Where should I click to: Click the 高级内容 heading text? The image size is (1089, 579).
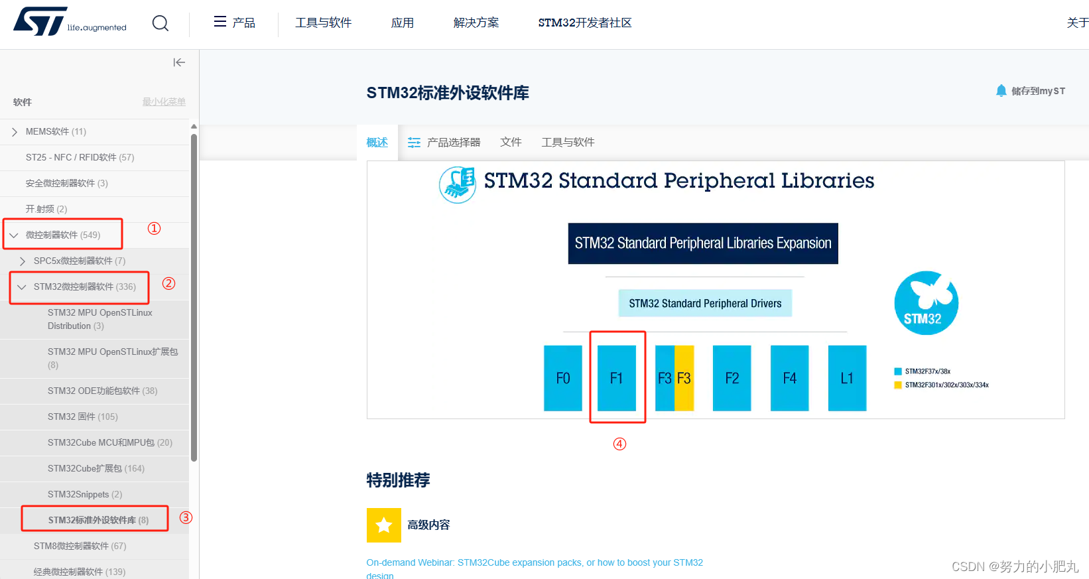coord(428,525)
